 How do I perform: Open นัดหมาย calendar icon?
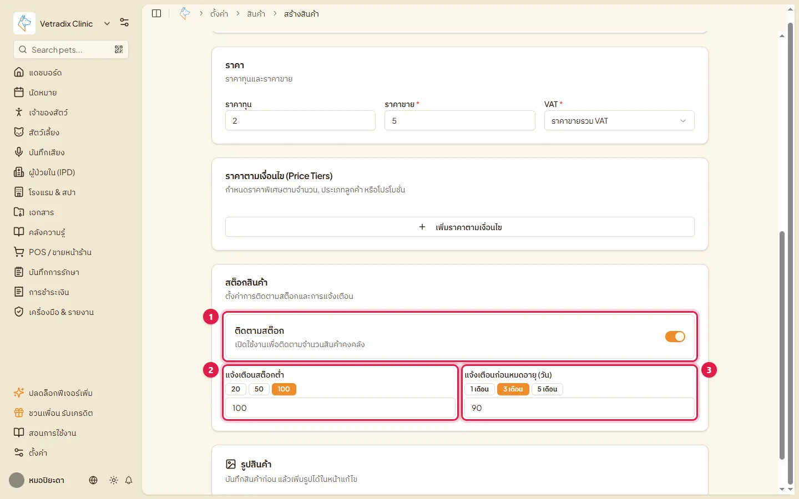point(19,92)
